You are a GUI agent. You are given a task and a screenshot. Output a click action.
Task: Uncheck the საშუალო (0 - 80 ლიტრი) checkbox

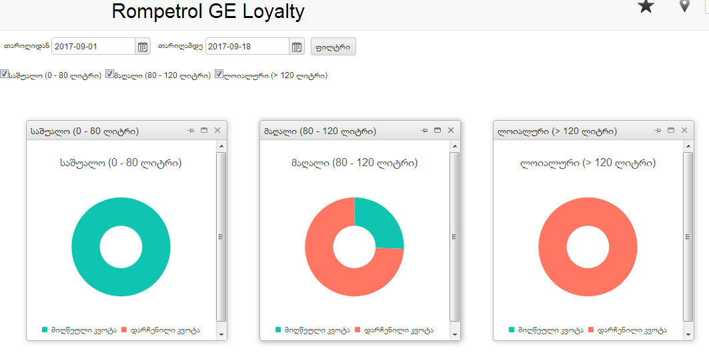tap(4, 74)
